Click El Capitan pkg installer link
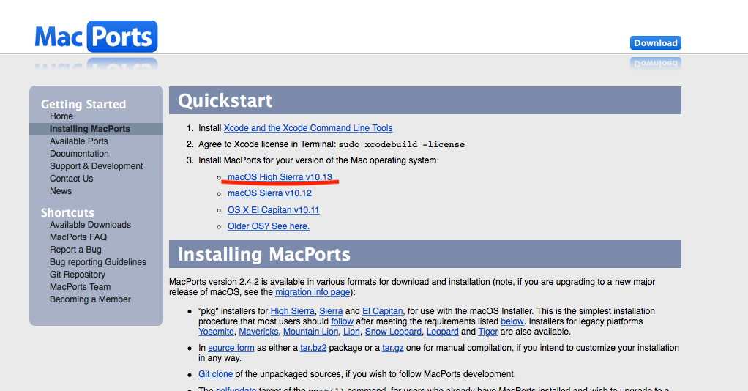 point(383,311)
